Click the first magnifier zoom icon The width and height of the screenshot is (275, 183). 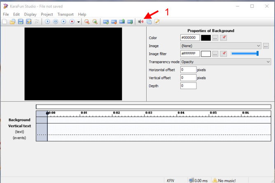pos(87,22)
